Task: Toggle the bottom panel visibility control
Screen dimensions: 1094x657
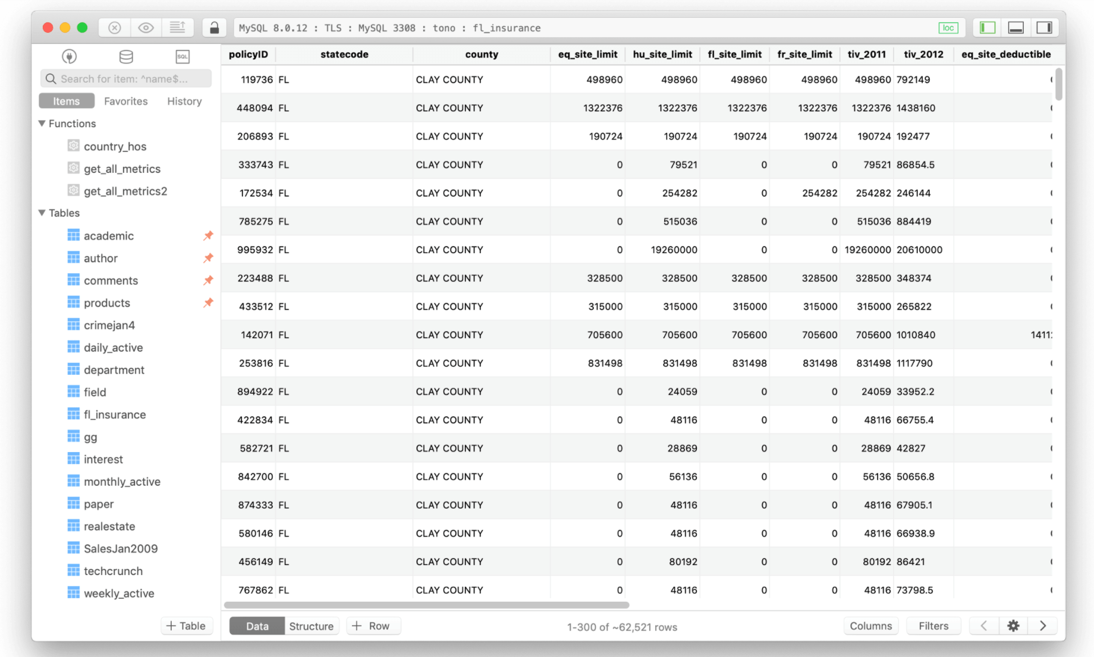Action: (x=1016, y=27)
